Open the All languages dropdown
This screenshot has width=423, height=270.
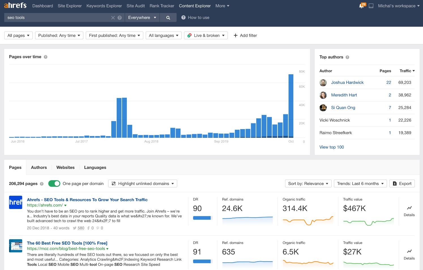pos(164,35)
